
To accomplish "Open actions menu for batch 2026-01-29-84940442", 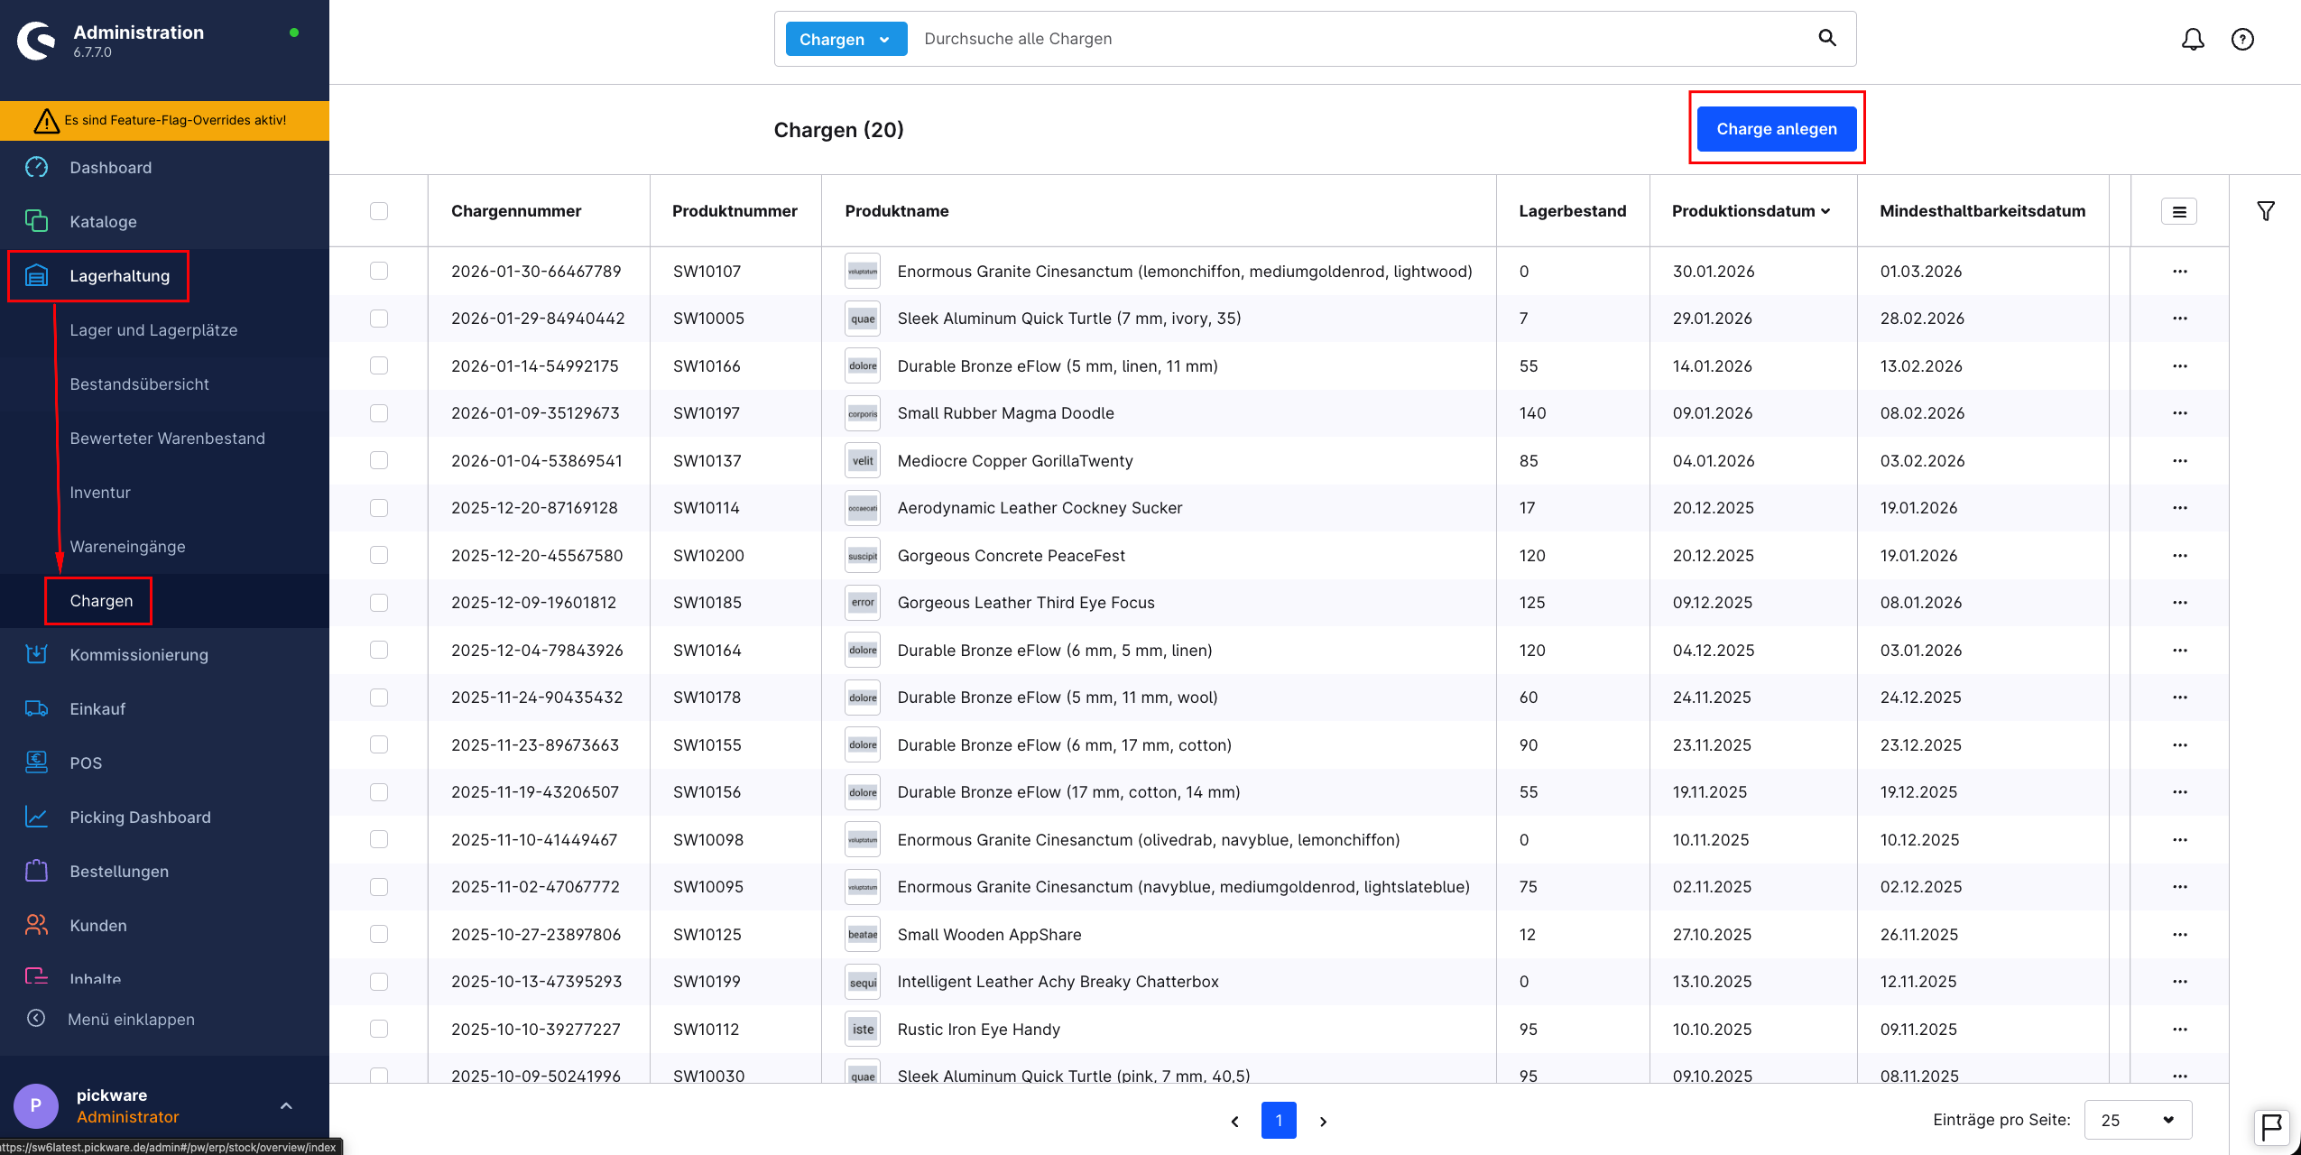I will (x=2179, y=319).
